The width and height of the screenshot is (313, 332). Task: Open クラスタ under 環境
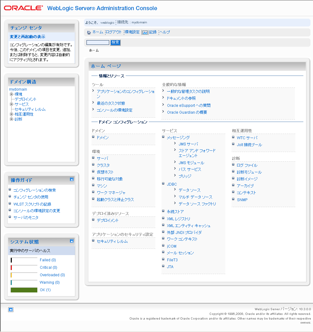pyautogui.click(x=103, y=165)
